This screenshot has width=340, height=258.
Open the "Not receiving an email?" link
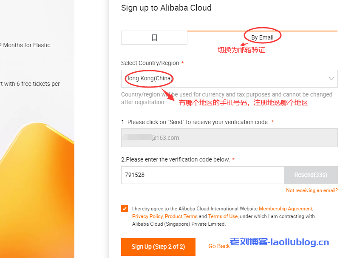[312, 190]
